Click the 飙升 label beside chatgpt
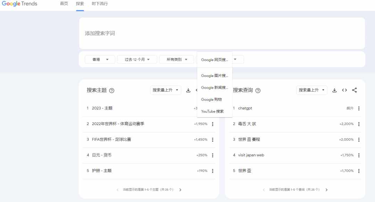375x202 pixels. tap(350, 108)
